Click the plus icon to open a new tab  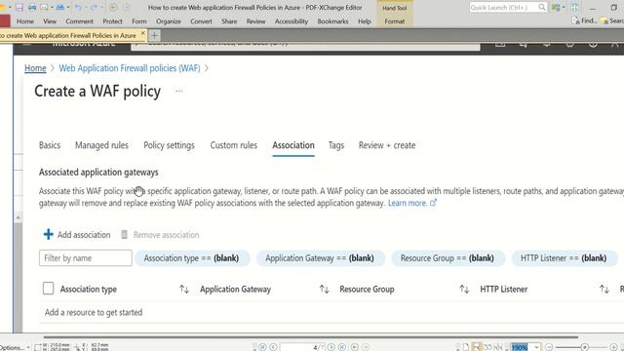[x=154, y=35]
